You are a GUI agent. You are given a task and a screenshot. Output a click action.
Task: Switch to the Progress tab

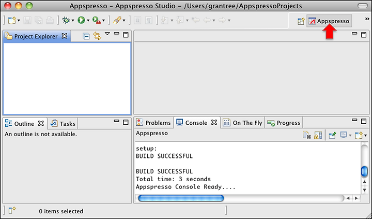(284, 123)
